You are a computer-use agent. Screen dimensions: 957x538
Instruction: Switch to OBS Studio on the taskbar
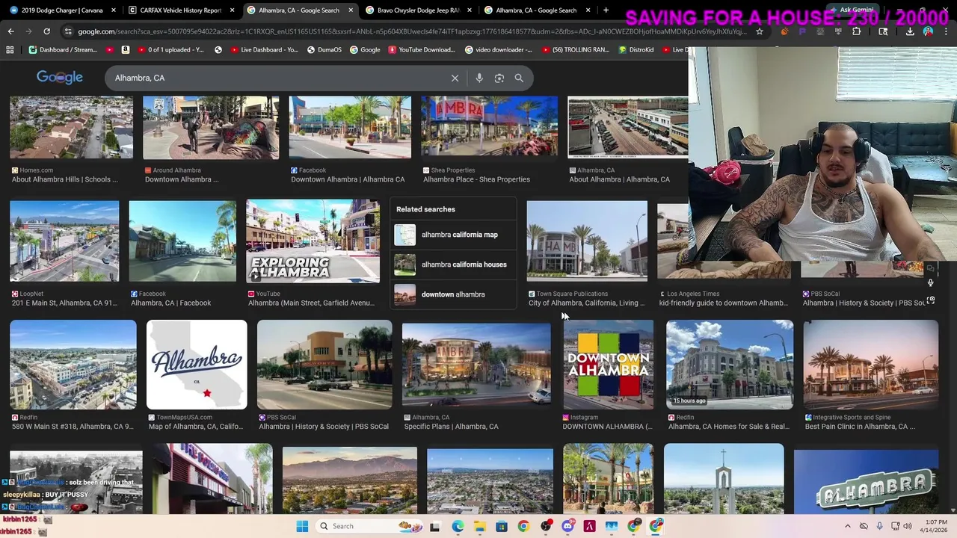546,526
